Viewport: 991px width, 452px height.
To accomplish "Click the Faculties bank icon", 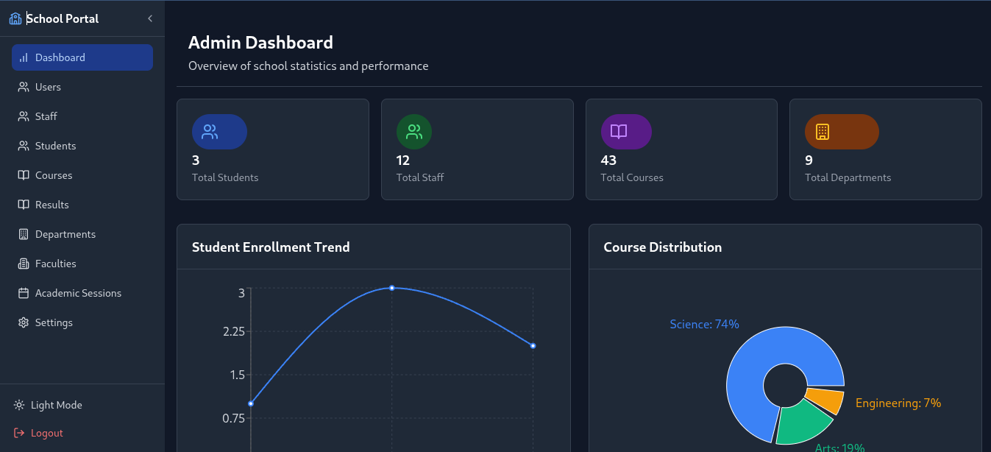I will pos(24,263).
